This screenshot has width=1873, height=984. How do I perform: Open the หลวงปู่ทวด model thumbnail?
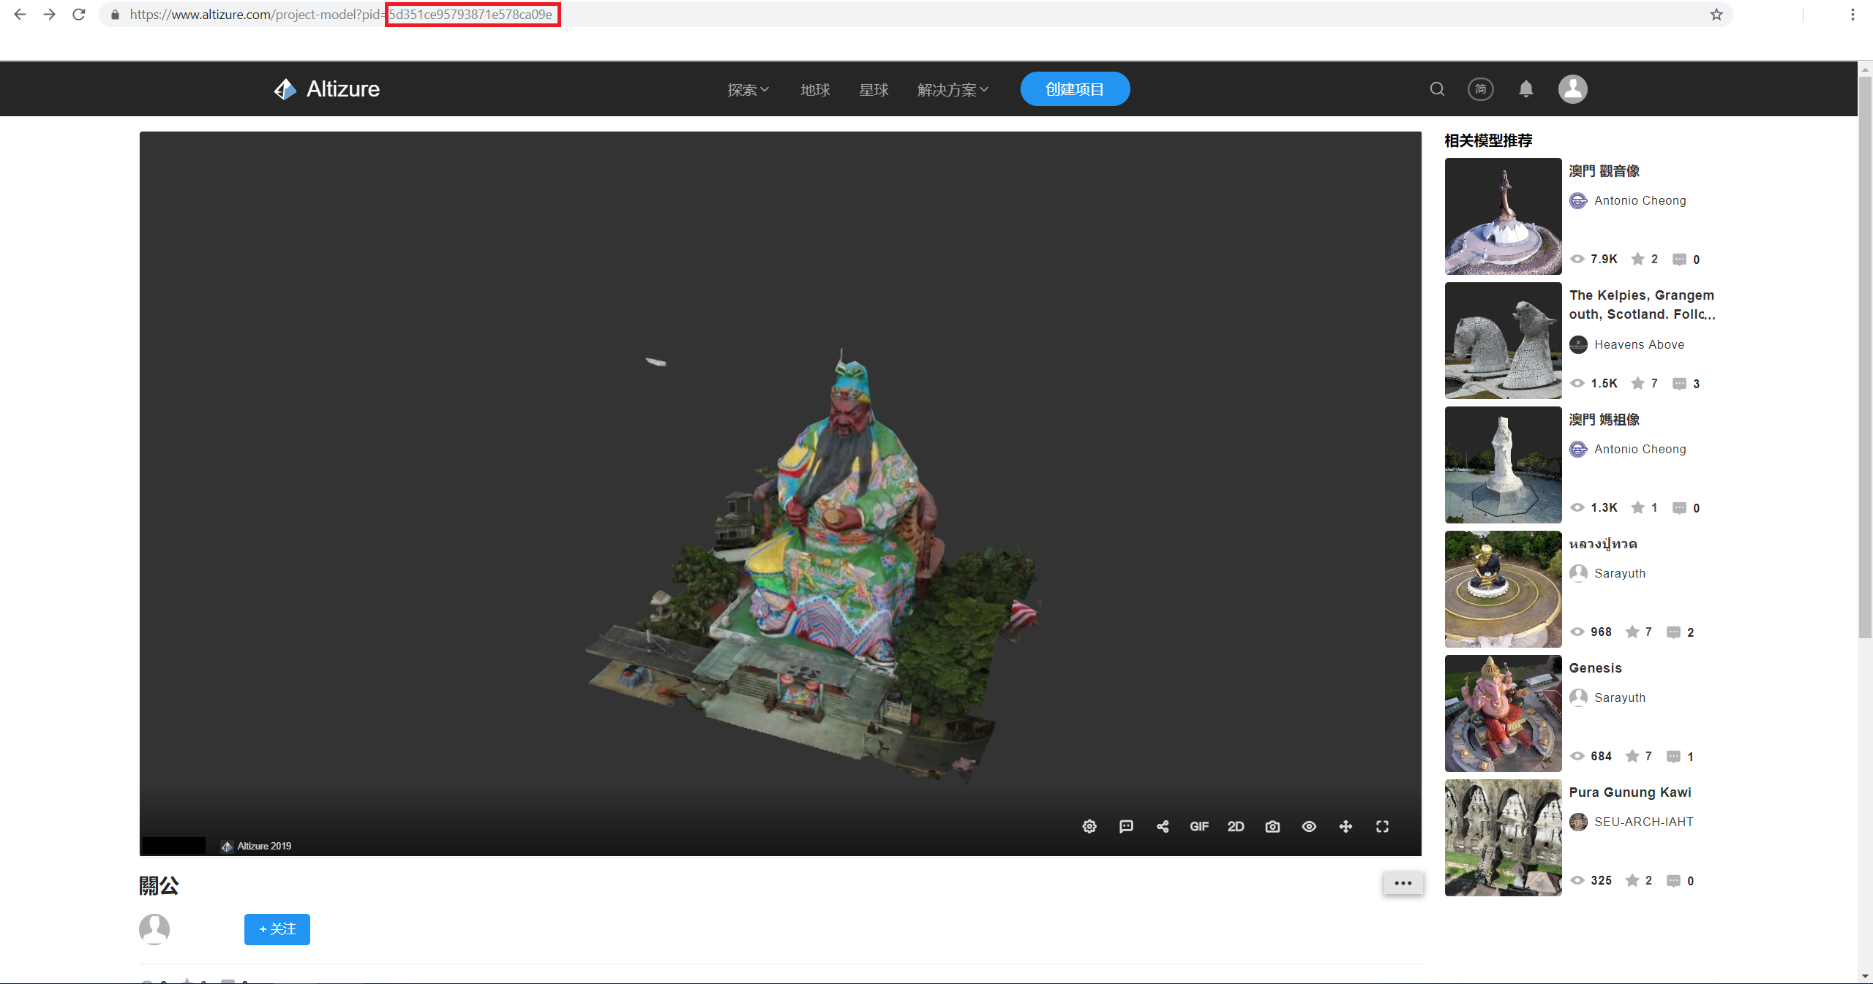click(x=1503, y=588)
